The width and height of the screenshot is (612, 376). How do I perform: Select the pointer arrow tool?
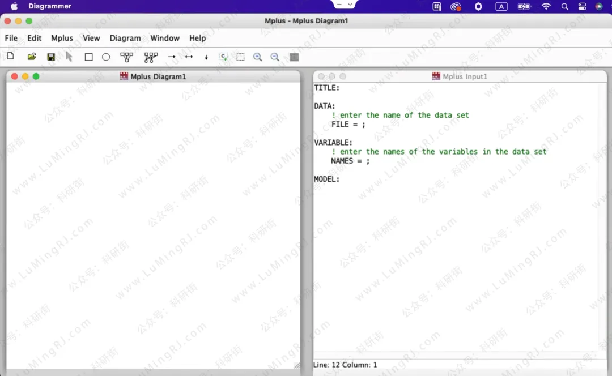[69, 57]
